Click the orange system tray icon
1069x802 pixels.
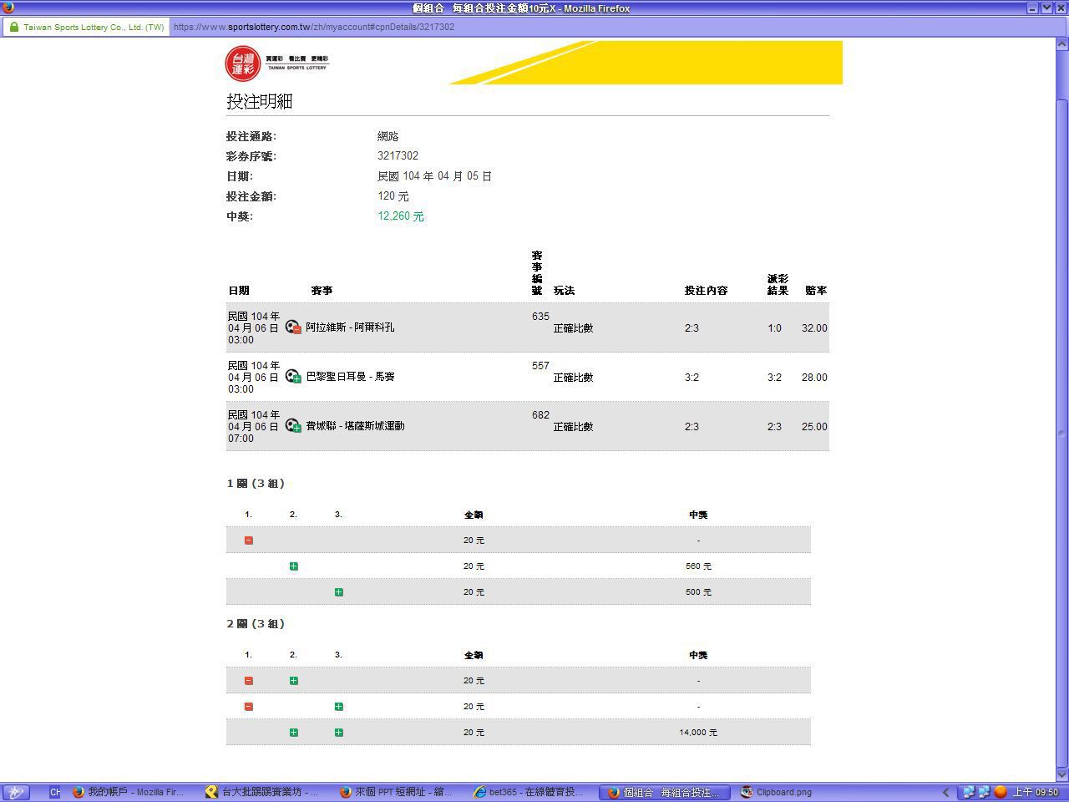click(x=1000, y=792)
